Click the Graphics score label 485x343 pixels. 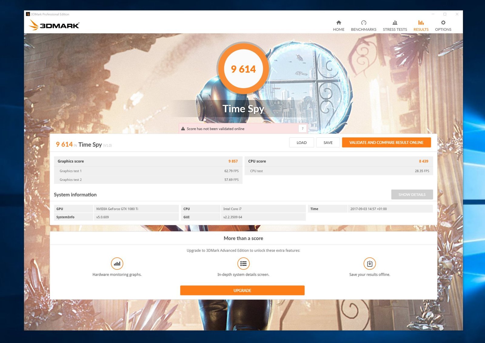(x=71, y=161)
